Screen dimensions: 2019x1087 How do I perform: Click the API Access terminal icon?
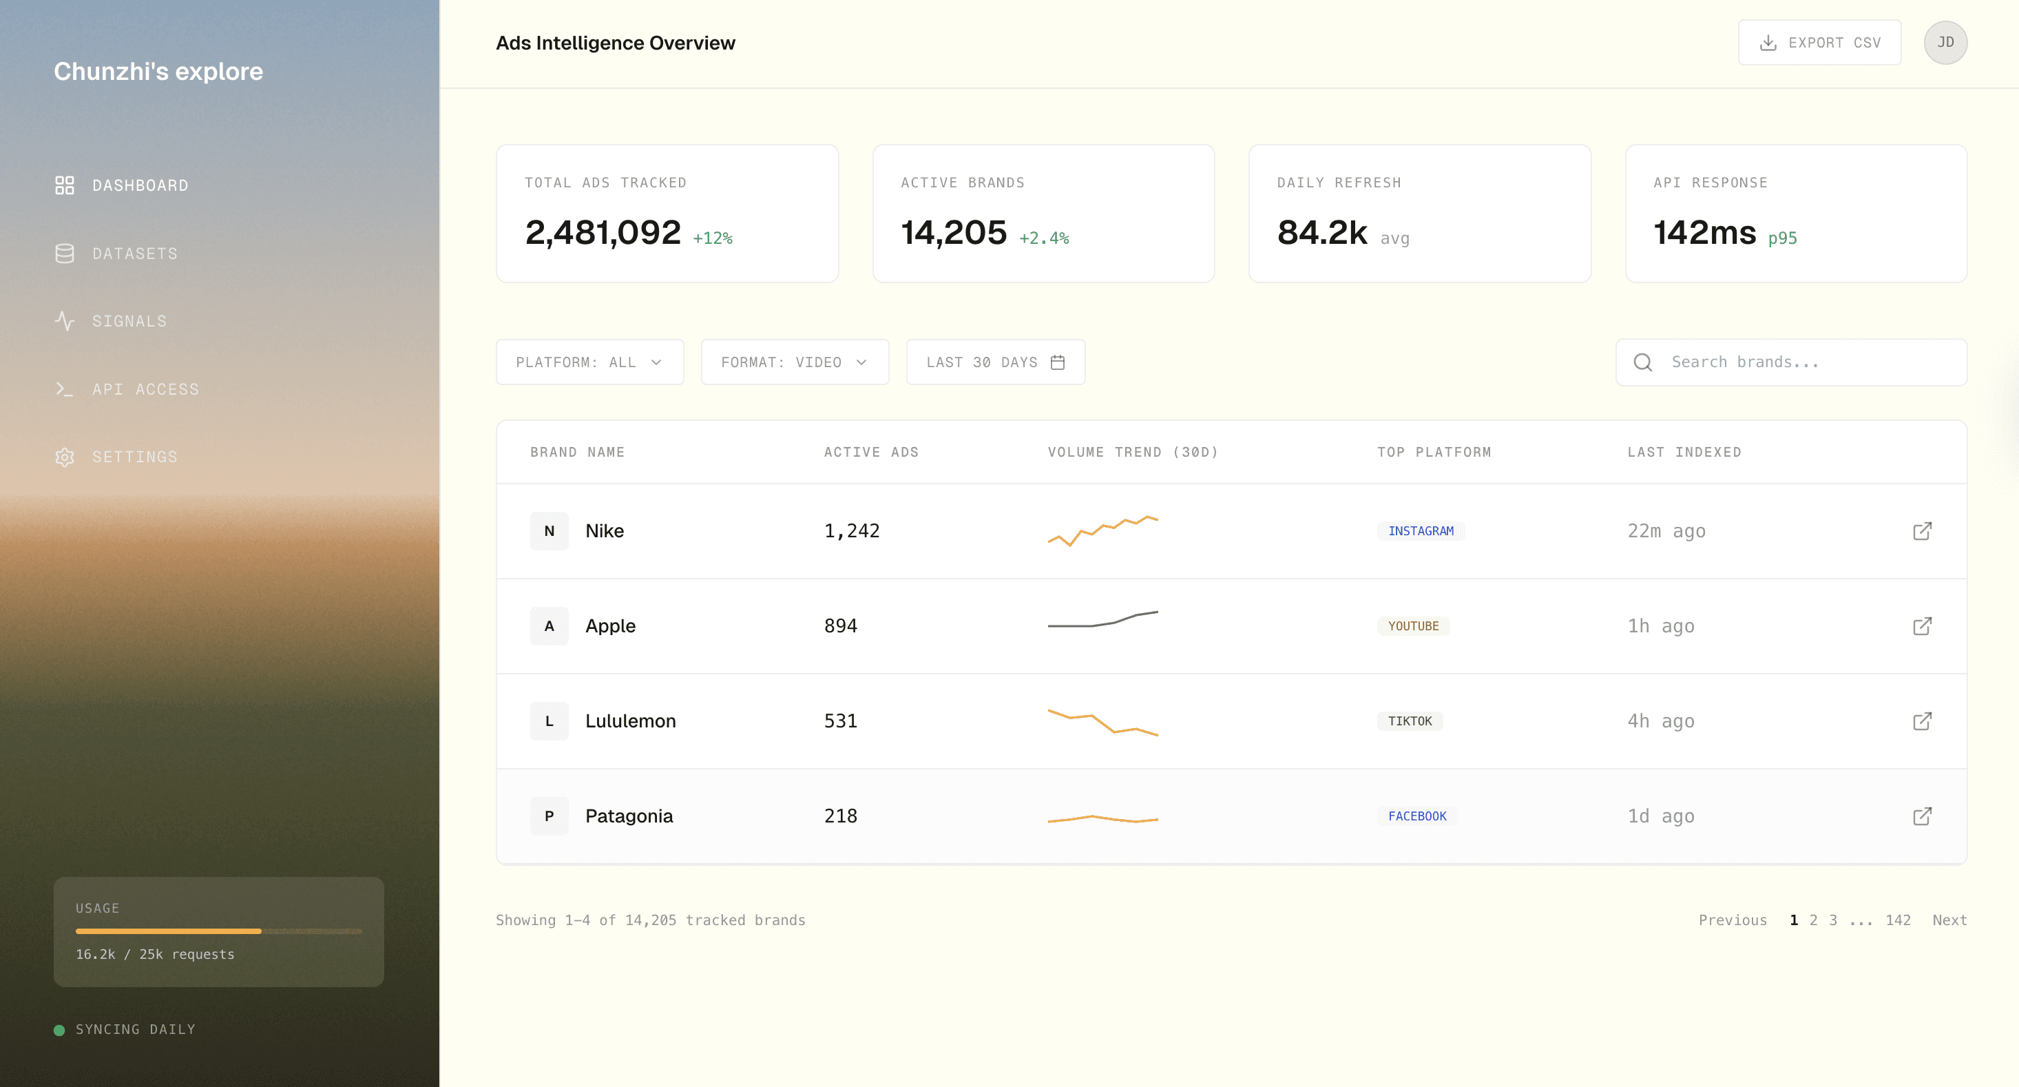point(64,389)
